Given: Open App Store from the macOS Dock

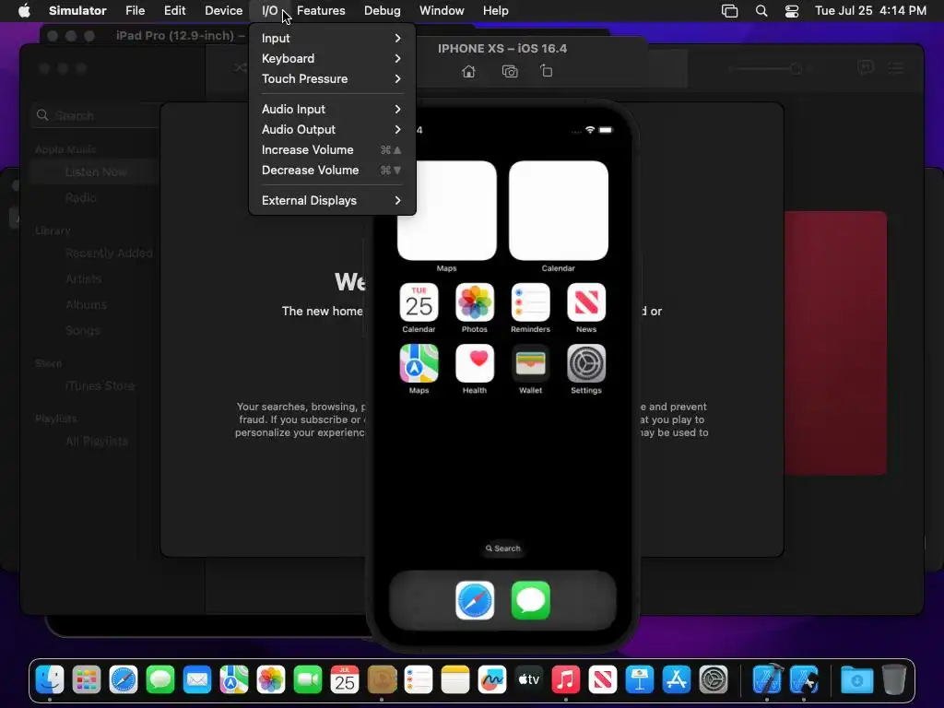Looking at the screenshot, I should (x=676, y=680).
